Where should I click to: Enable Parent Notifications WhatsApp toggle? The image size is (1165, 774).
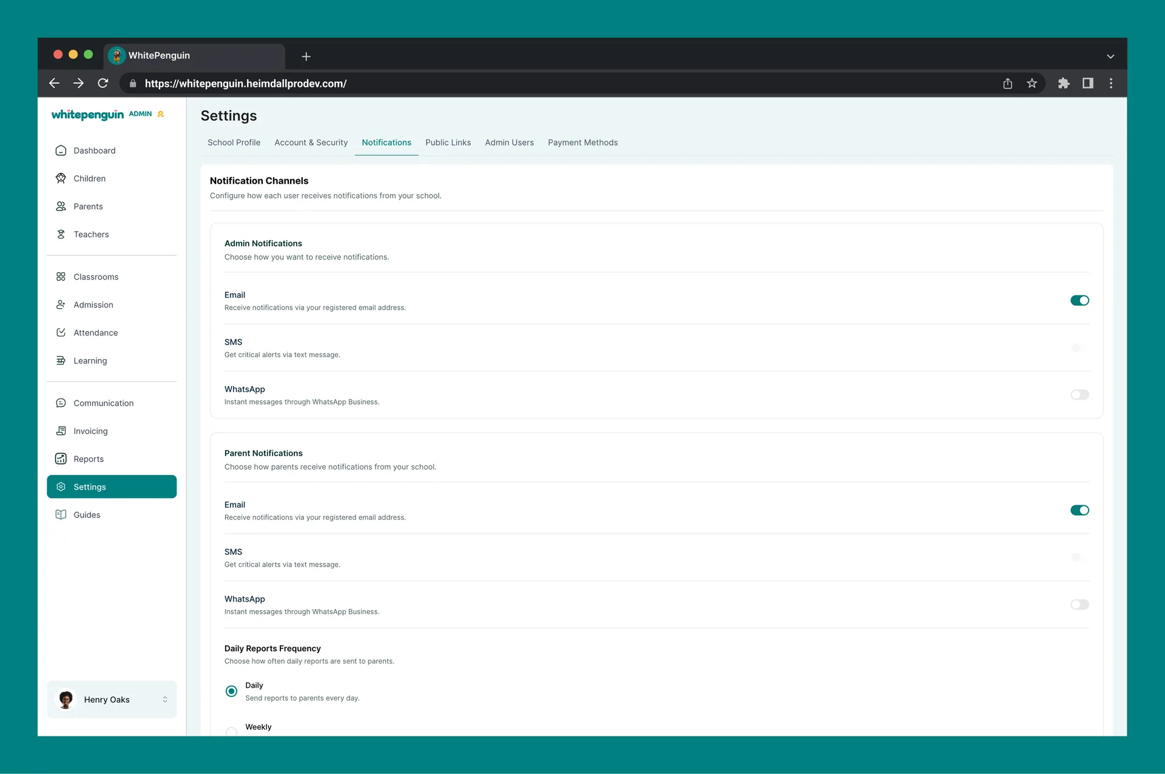point(1079,605)
